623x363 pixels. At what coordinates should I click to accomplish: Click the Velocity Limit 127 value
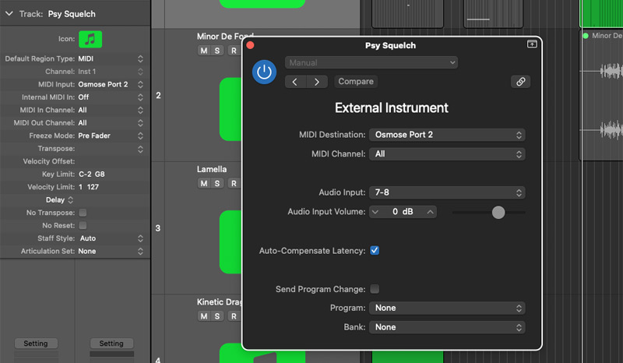(x=93, y=187)
